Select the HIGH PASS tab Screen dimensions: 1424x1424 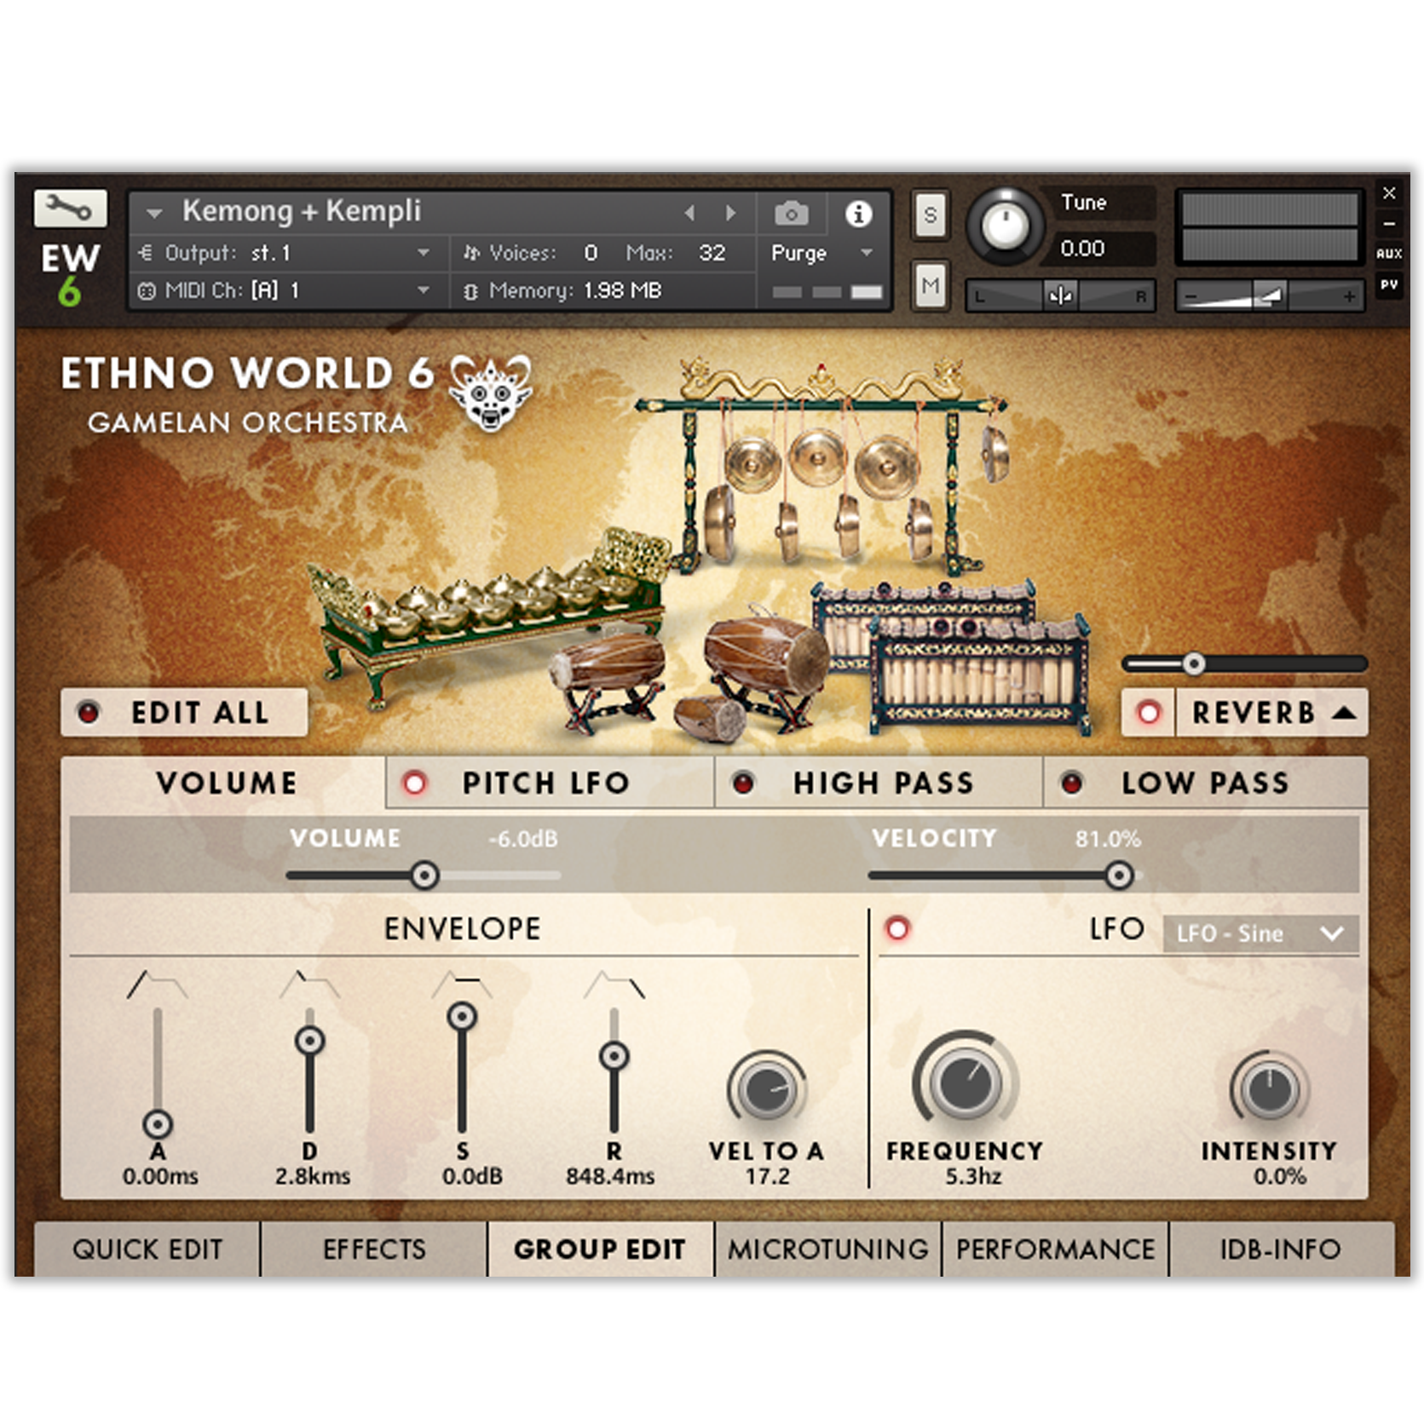(x=882, y=783)
